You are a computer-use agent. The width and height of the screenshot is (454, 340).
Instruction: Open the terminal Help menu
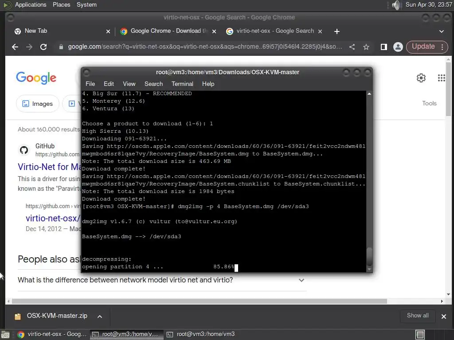208,84
